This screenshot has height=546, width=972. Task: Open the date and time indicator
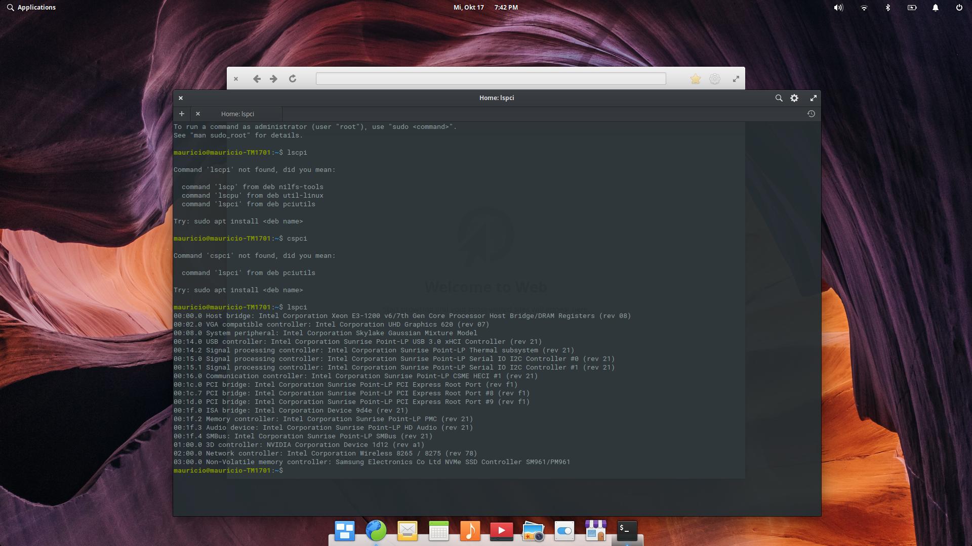(485, 8)
